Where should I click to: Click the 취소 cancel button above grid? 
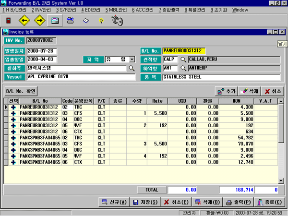click(273, 91)
